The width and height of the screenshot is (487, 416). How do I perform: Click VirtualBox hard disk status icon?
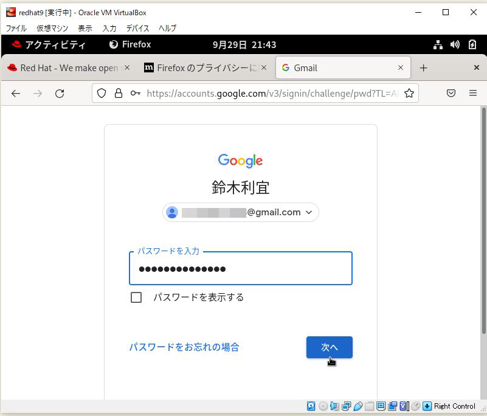point(311,406)
